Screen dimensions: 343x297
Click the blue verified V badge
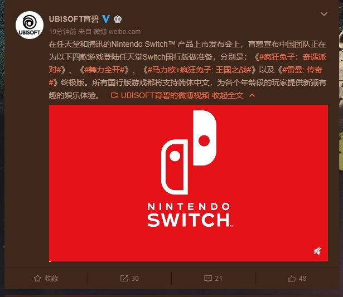click(x=106, y=19)
